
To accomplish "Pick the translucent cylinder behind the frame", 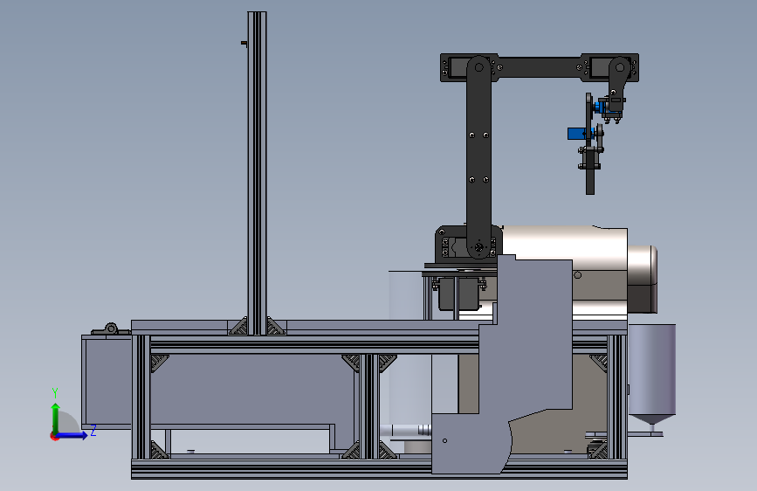I will pyautogui.click(x=409, y=348).
